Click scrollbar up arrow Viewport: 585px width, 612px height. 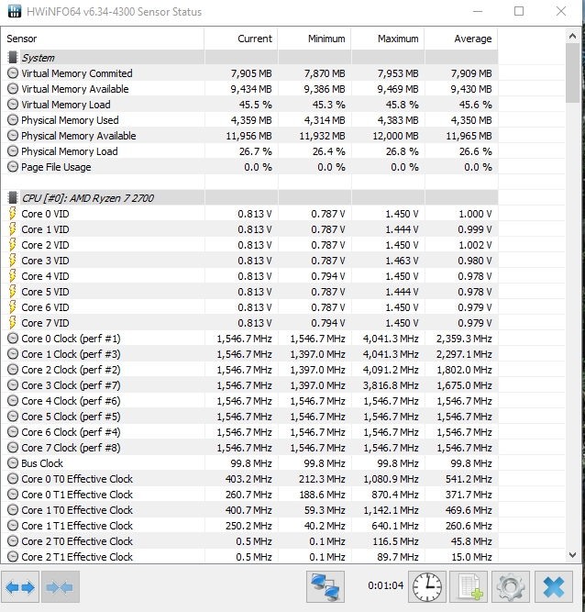point(572,36)
